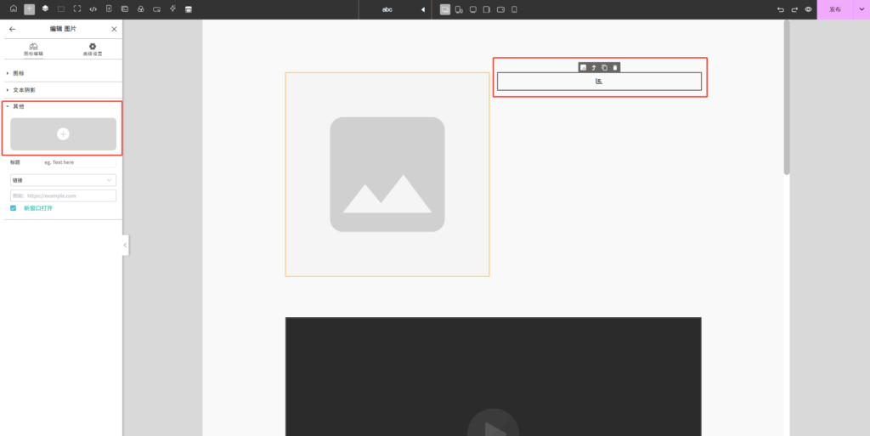Switch to the 高级设置 tab
The height and width of the screenshot is (436, 870).
(x=93, y=49)
